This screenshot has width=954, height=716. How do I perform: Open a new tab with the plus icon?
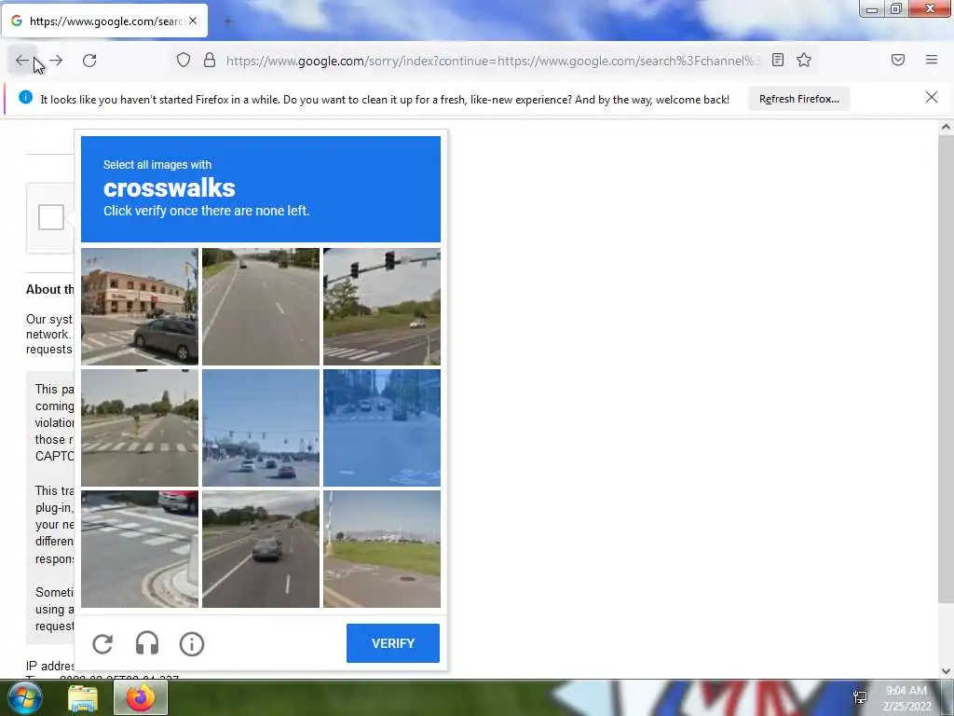(x=228, y=22)
